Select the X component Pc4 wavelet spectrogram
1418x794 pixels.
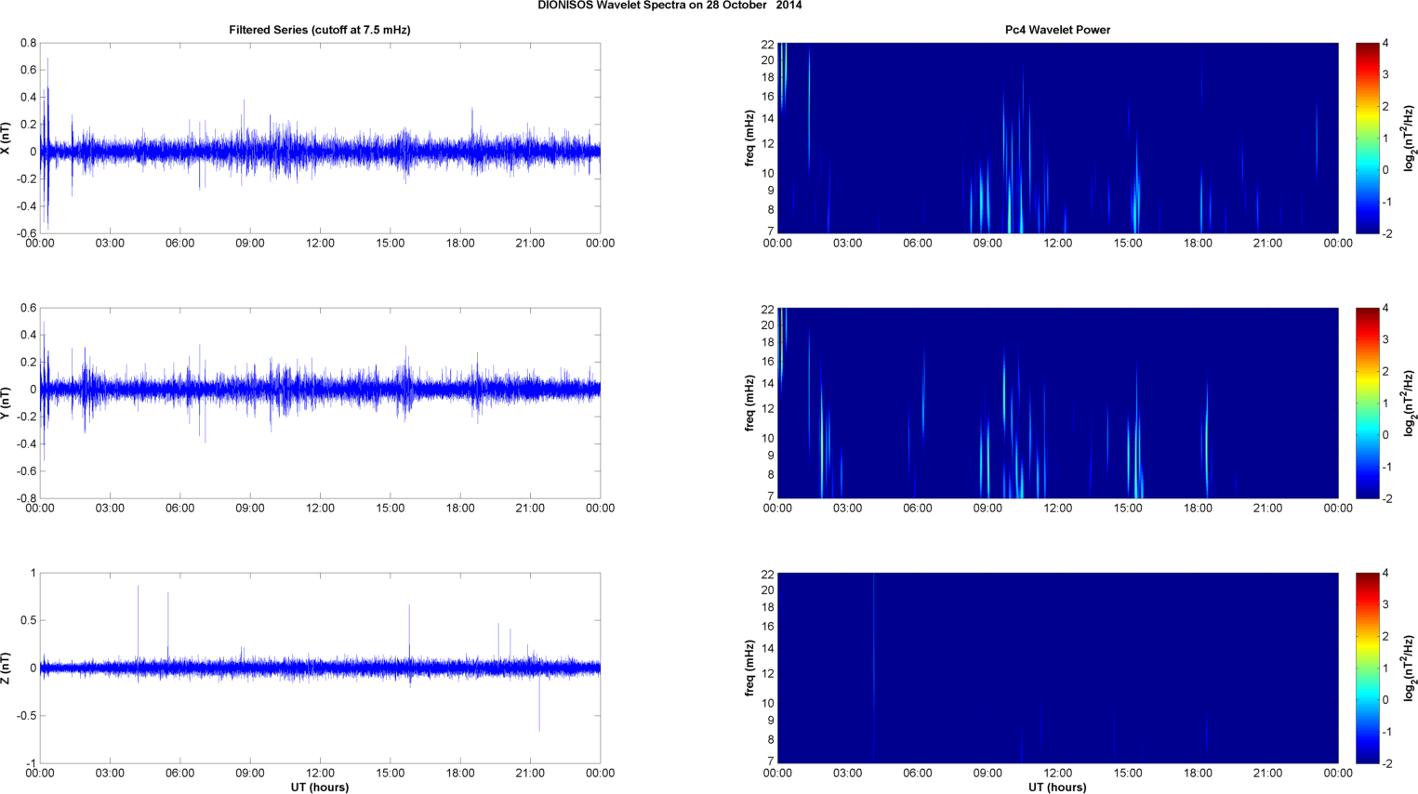1057,138
